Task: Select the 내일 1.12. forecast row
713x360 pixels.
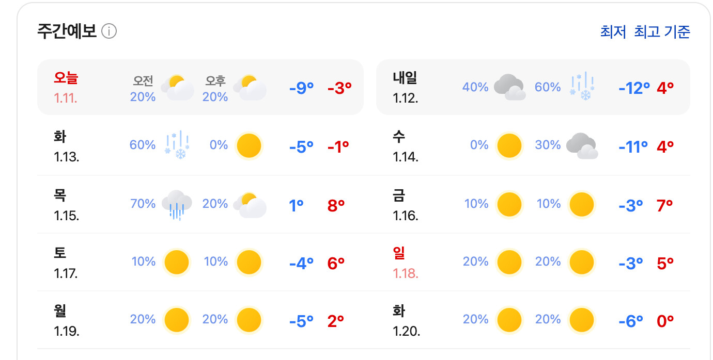Action: point(533,87)
